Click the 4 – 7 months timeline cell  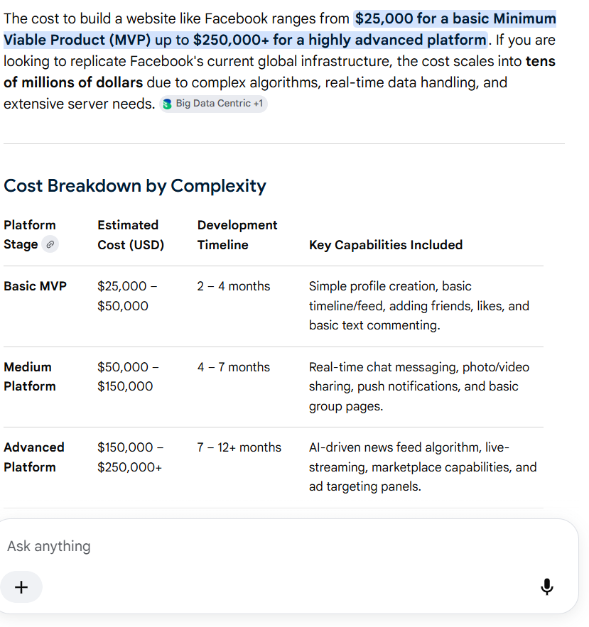click(234, 367)
